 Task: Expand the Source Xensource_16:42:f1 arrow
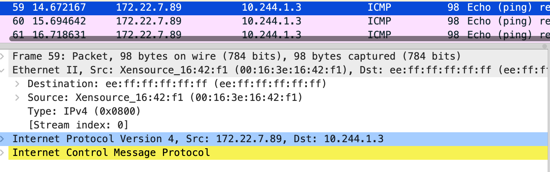17,98
